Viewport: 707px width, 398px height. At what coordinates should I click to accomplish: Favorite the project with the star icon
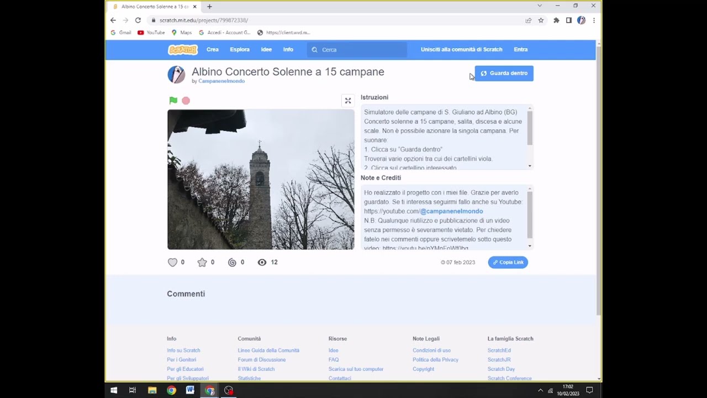202,263
